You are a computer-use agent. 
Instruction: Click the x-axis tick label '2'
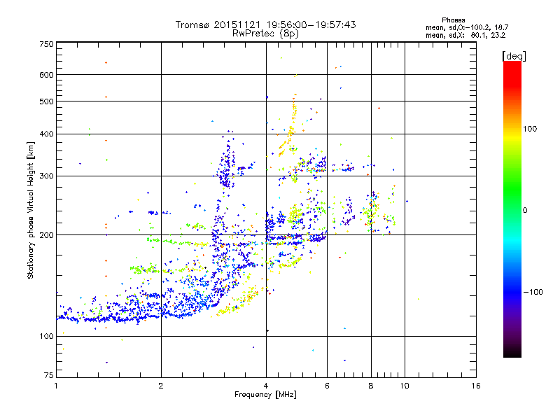click(x=161, y=386)
